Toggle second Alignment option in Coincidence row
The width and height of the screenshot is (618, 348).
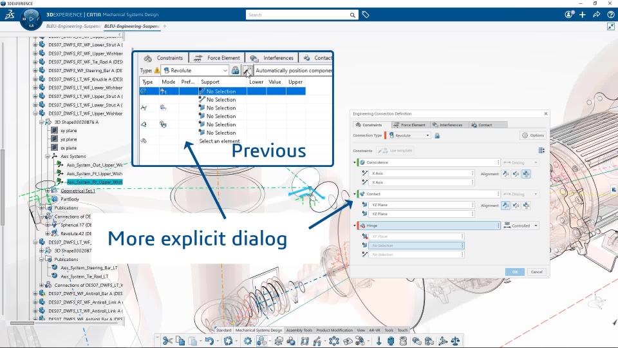pos(516,173)
